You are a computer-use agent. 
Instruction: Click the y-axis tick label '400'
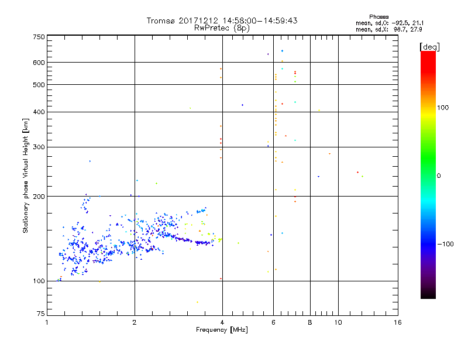click(x=39, y=112)
